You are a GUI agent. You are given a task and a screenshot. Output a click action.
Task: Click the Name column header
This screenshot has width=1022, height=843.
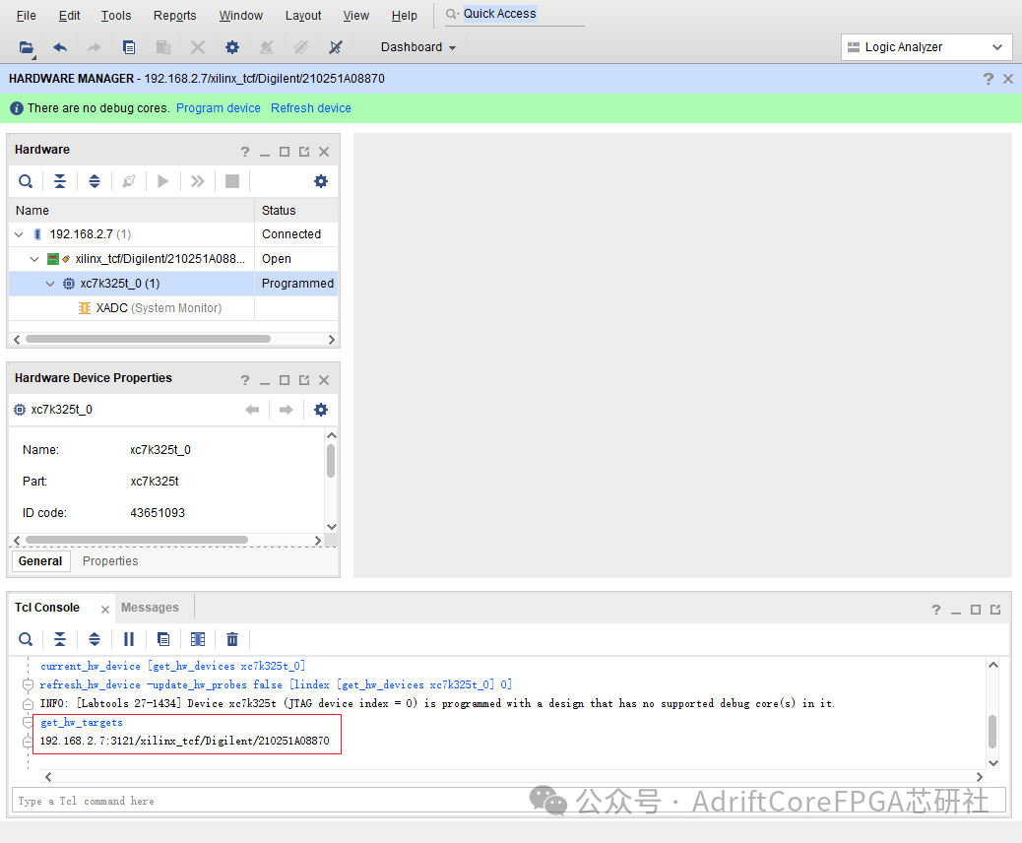tap(132, 210)
